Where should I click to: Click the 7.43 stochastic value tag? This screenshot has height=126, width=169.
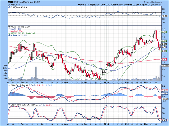pos(164,120)
